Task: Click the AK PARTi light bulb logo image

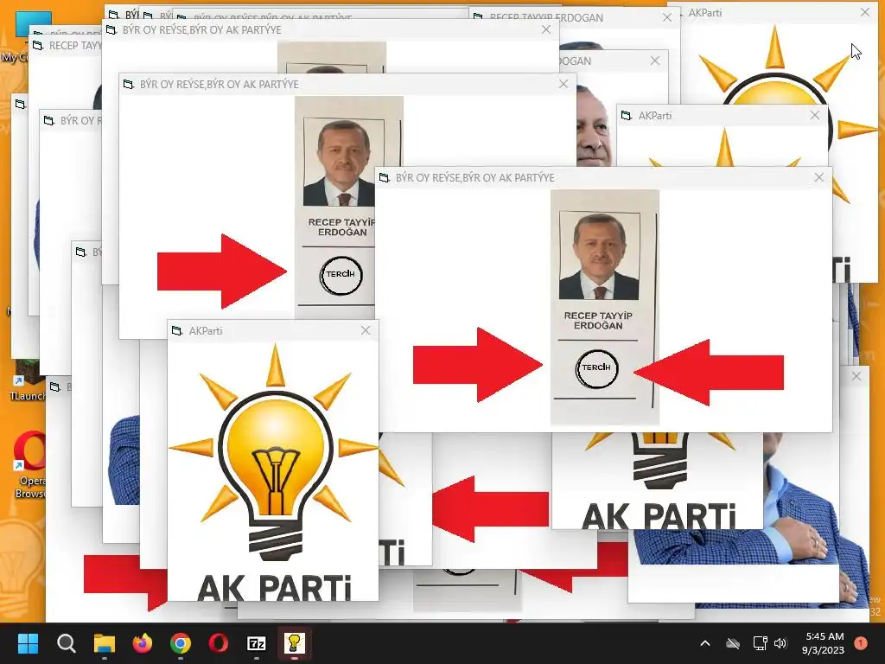Action: [x=274, y=471]
